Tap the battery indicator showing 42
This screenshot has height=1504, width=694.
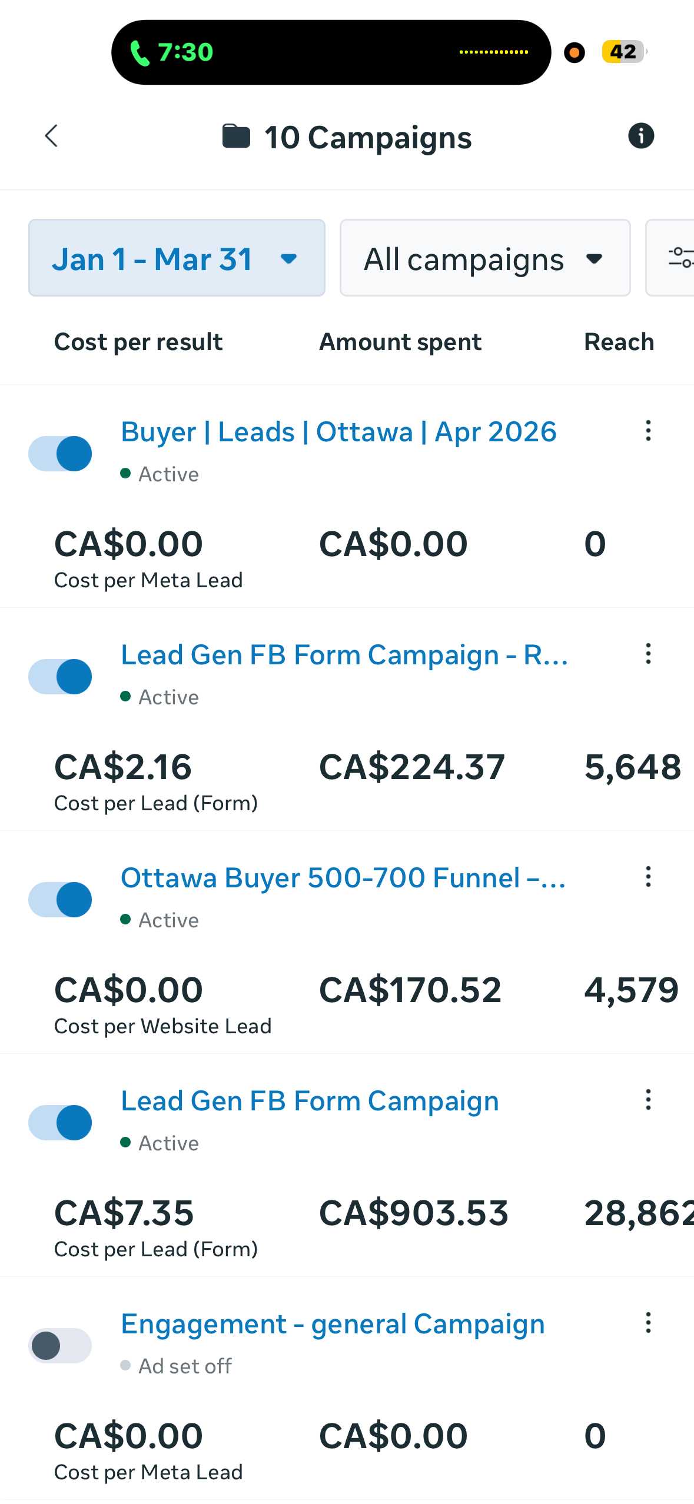point(622,52)
